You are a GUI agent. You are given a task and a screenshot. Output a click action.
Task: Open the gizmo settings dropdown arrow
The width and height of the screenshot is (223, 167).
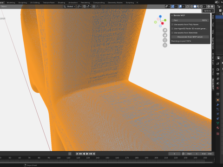pos(176,6)
